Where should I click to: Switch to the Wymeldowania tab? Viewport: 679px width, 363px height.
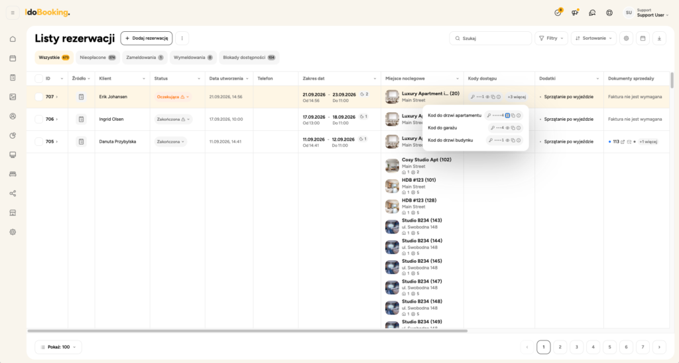click(x=193, y=57)
